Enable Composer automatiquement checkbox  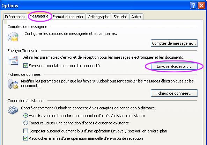coord(25,131)
